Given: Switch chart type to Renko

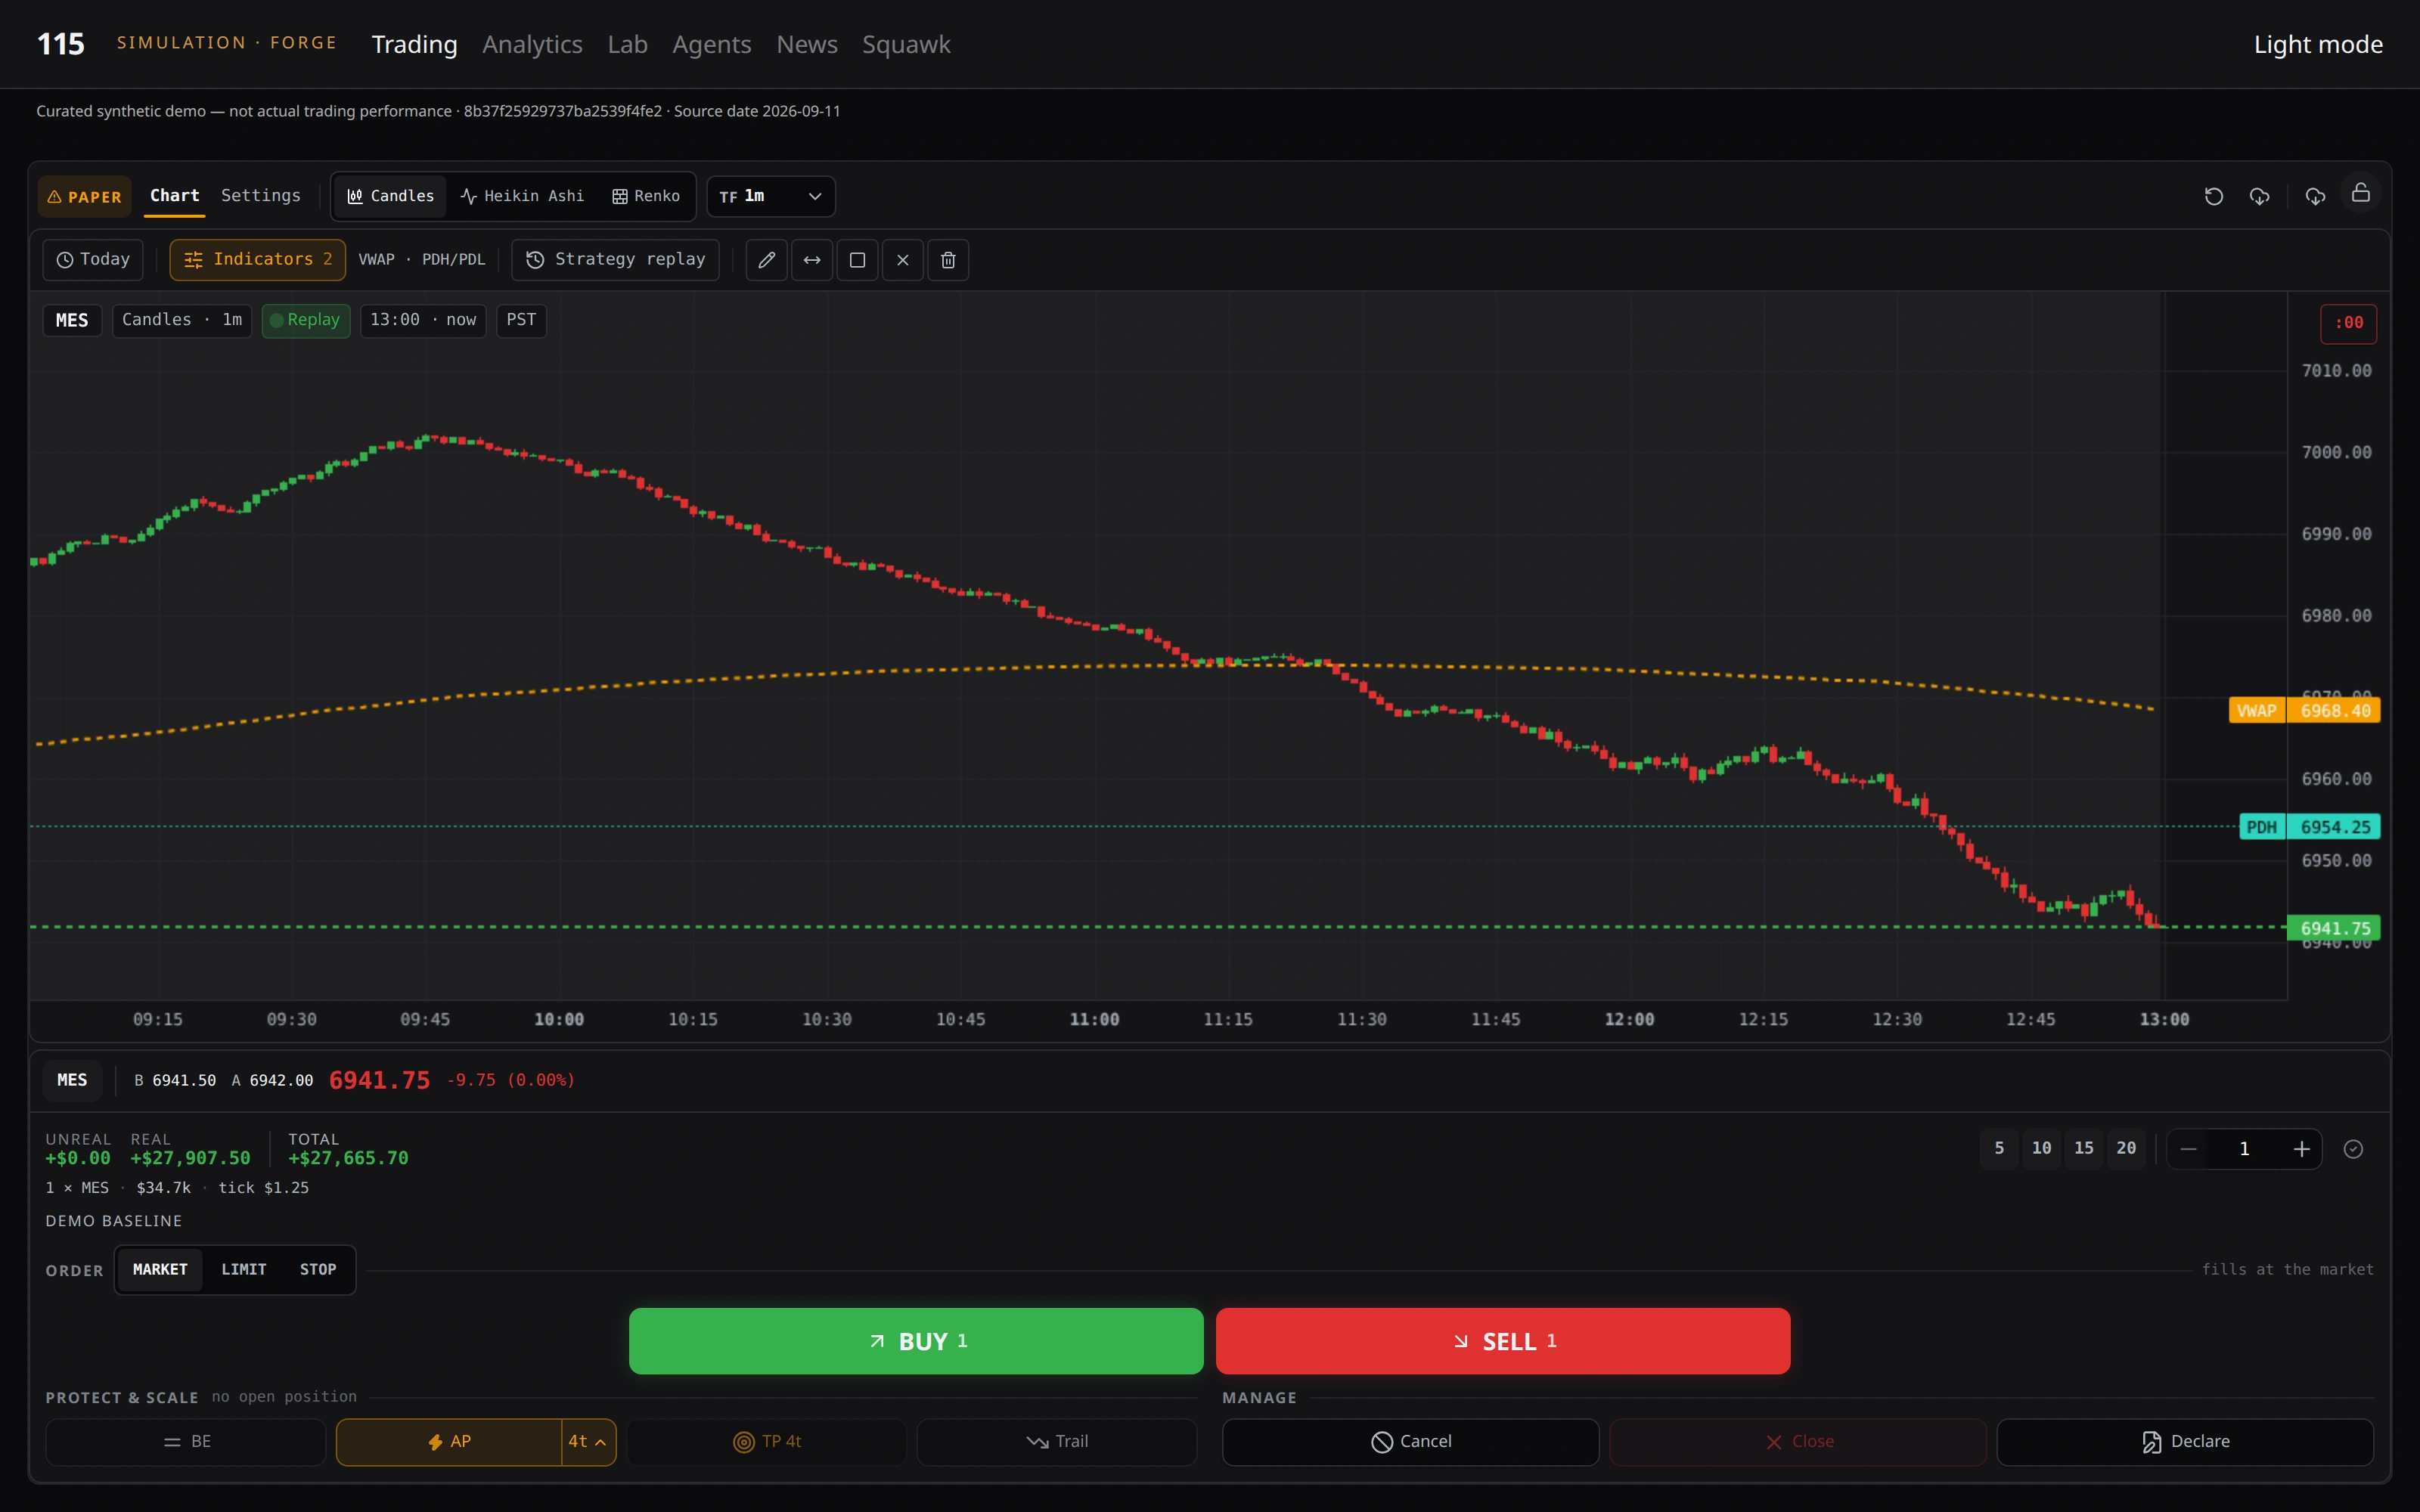Looking at the screenshot, I should pos(646,196).
